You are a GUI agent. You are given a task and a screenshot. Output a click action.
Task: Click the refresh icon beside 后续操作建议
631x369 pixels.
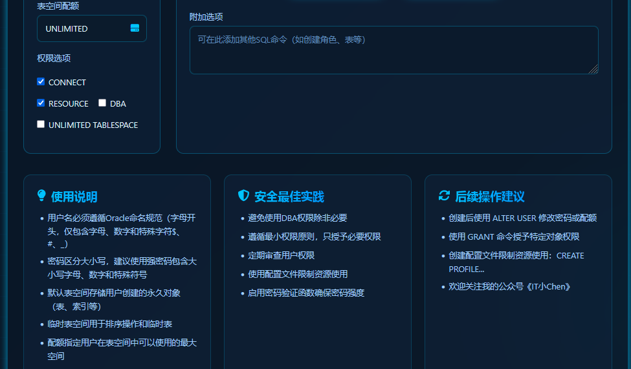pos(444,196)
